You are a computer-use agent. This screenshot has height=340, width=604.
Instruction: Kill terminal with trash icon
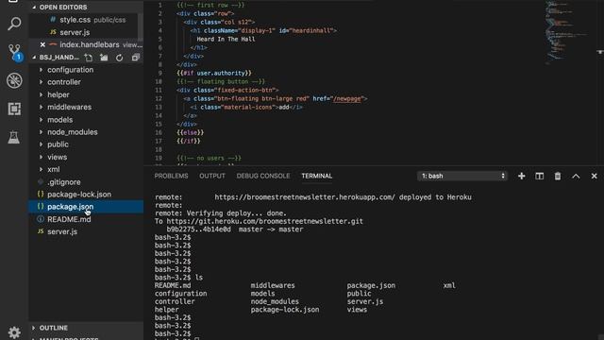pyautogui.click(x=558, y=176)
